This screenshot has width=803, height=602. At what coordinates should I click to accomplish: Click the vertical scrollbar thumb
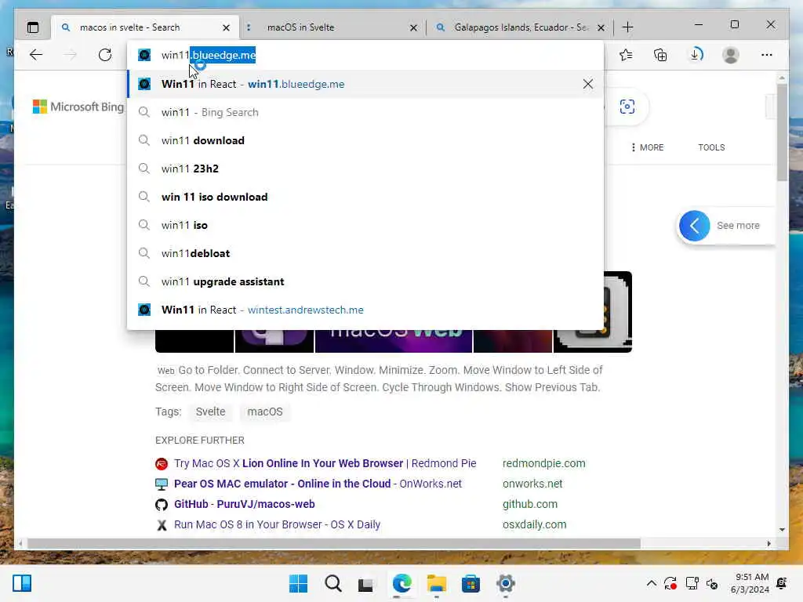point(782,132)
